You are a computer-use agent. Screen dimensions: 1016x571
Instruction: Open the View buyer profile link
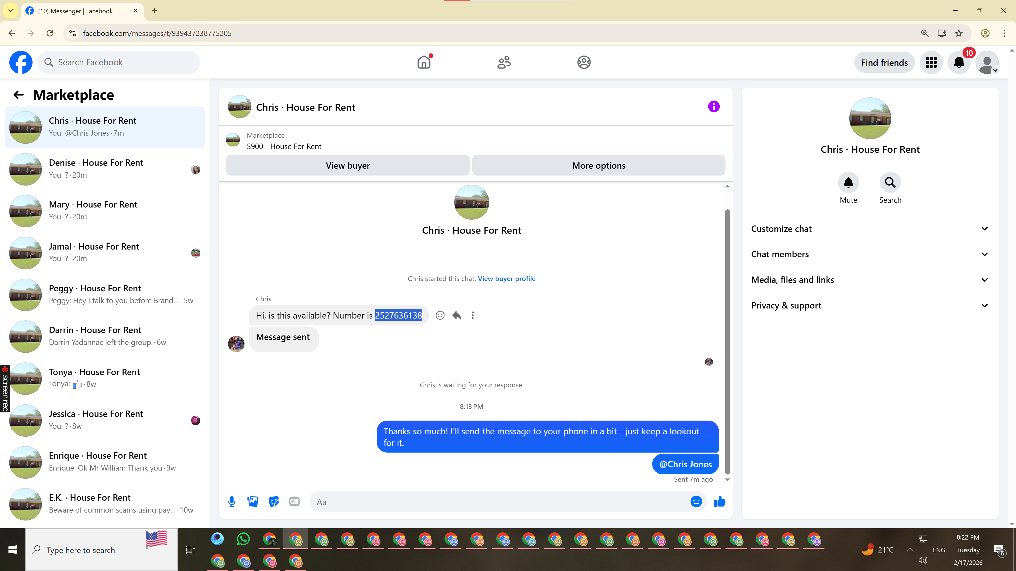tap(506, 279)
